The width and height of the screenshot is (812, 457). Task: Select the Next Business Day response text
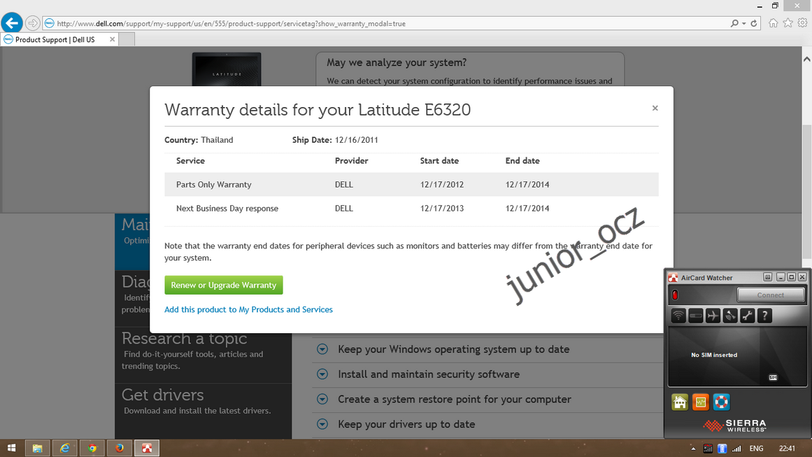click(x=227, y=209)
